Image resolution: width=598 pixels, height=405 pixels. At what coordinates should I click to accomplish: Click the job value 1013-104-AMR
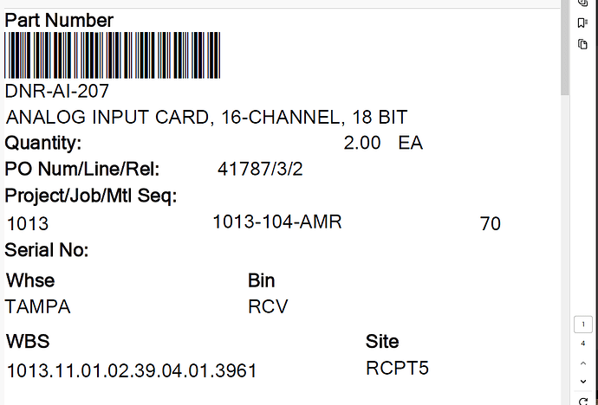point(277,222)
